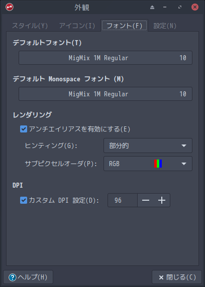Open the 設定(N) tab

[165, 26]
